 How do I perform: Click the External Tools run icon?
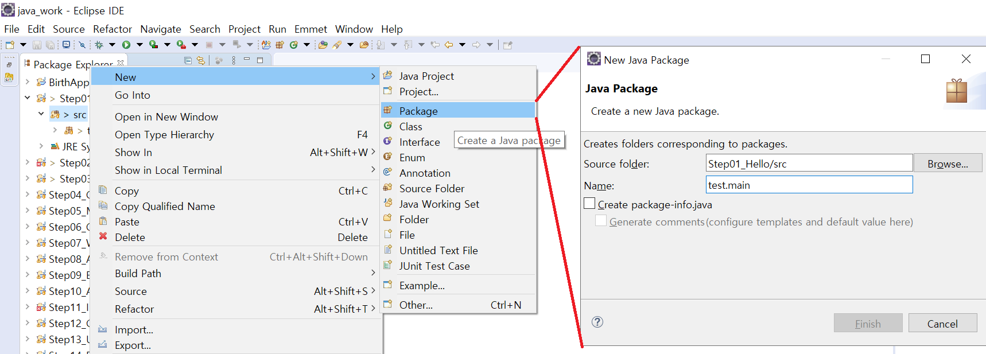point(181,45)
